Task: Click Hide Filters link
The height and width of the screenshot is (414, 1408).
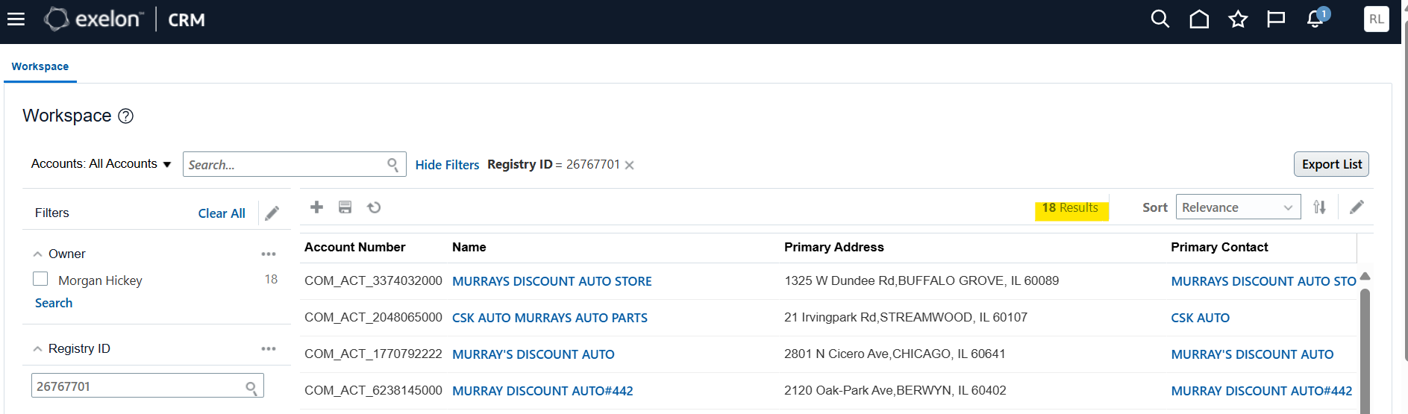Action: point(447,165)
